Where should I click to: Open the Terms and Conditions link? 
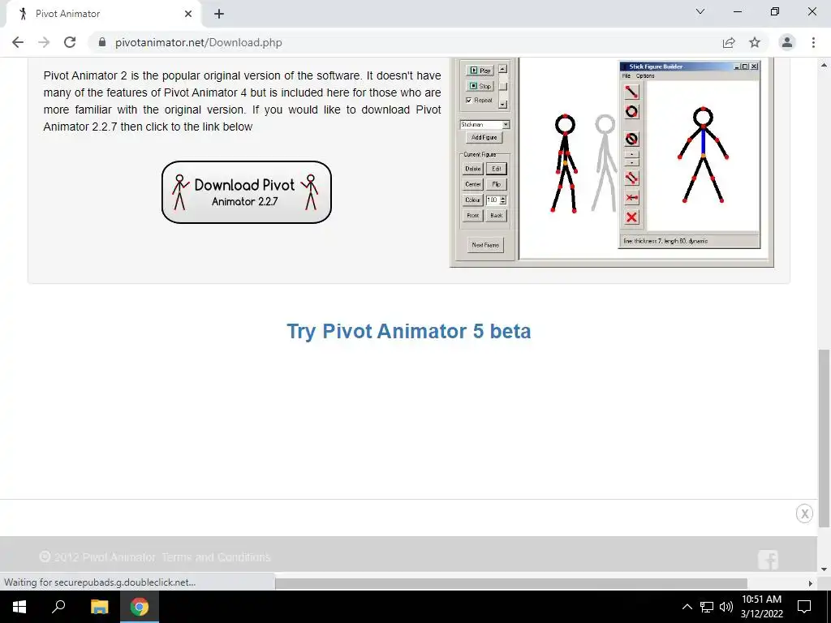[x=216, y=557]
